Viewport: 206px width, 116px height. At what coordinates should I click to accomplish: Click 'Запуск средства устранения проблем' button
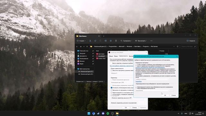122,63
